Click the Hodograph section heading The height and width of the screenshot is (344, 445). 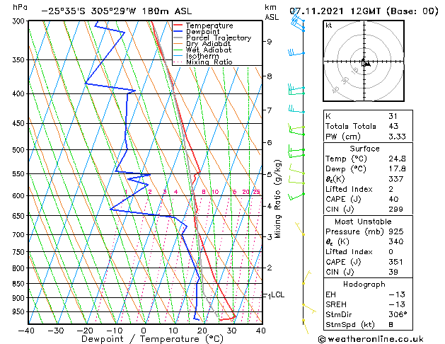point(364,284)
